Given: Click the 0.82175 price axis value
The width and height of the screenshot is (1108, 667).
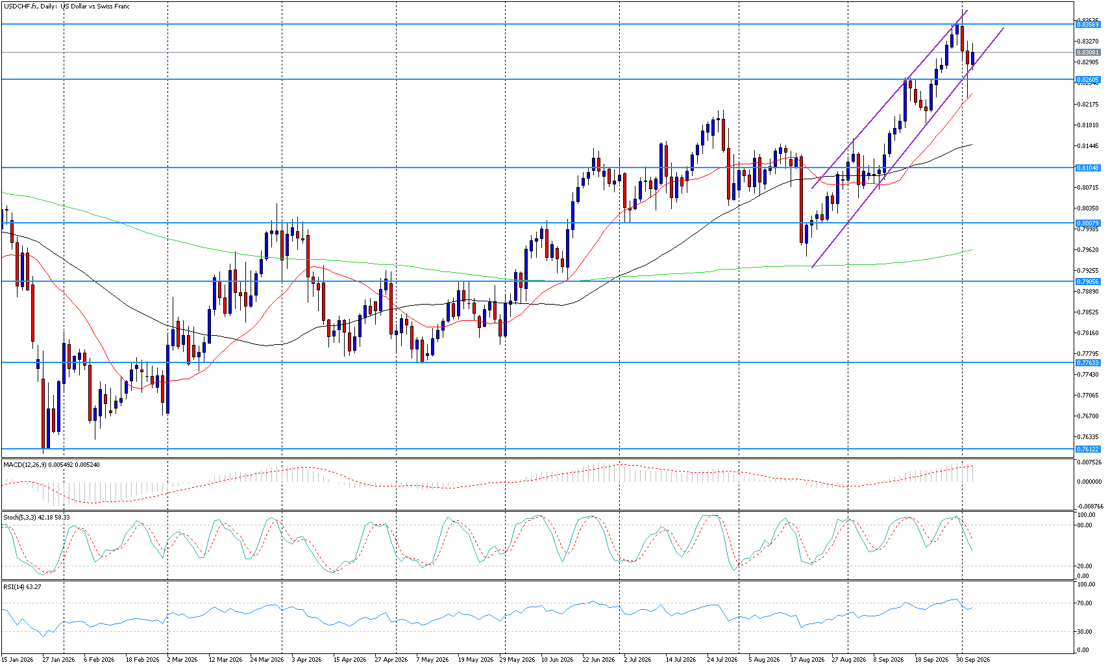Looking at the screenshot, I should coord(1088,104).
